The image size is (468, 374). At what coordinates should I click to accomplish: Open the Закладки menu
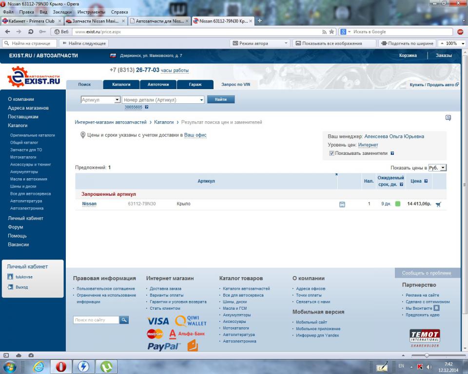[x=62, y=12]
